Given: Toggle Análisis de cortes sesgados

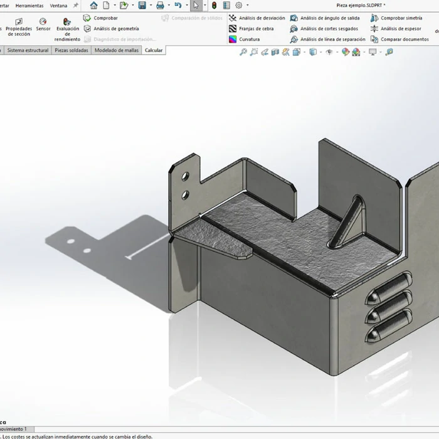Looking at the screenshot, I should pyautogui.click(x=324, y=29).
